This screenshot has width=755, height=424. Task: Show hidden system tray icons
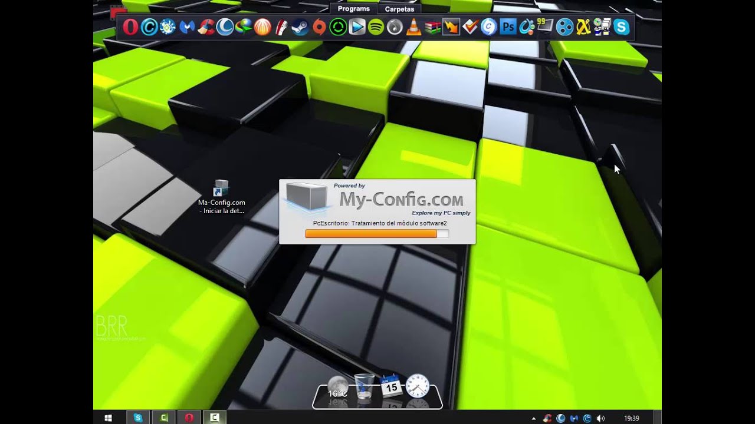tap(534, 418)
